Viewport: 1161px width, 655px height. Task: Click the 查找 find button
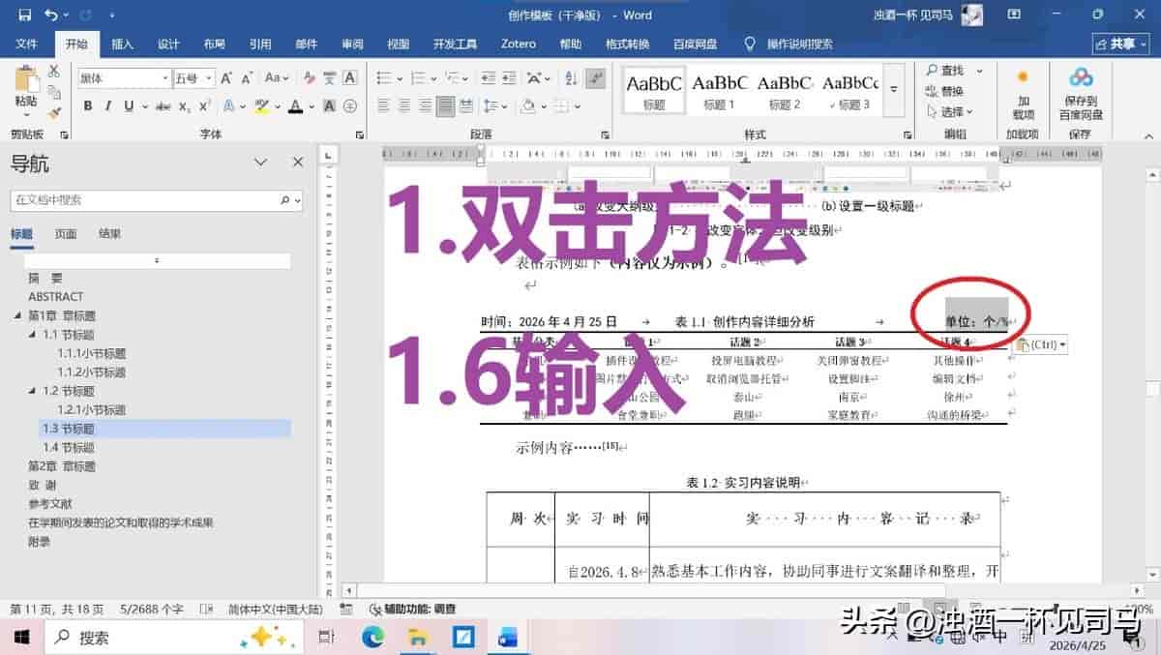(944, 71)
